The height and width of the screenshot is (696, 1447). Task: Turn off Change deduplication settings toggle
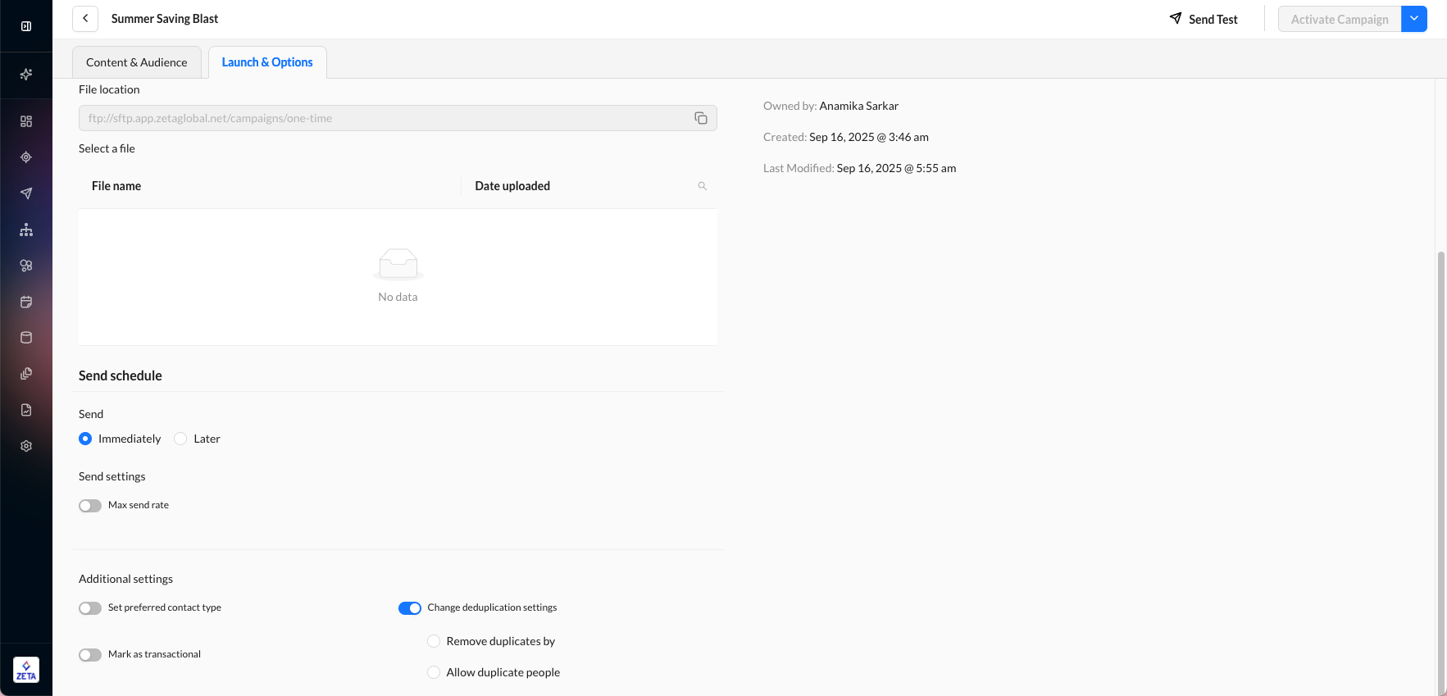[409, 608]
